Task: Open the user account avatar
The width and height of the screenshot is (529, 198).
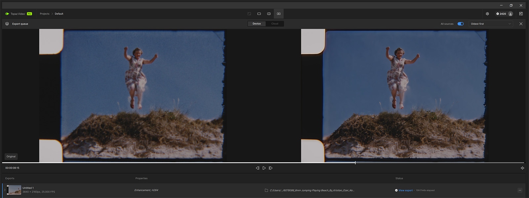Action: (x=510, y=14)
